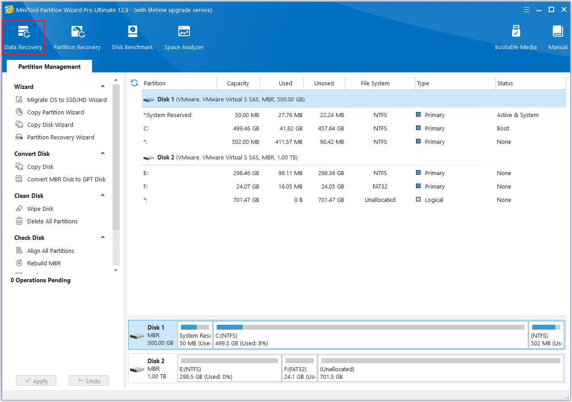Viewport: 572px width, 402px height.
Task: Select the System Reserved partition row
Action: (x=354, y=115)
